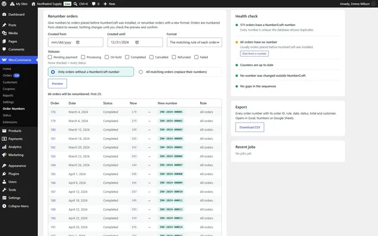378x236 pixels.
Task: Open Analytics in the sidebar
Action: pos(19,147)
